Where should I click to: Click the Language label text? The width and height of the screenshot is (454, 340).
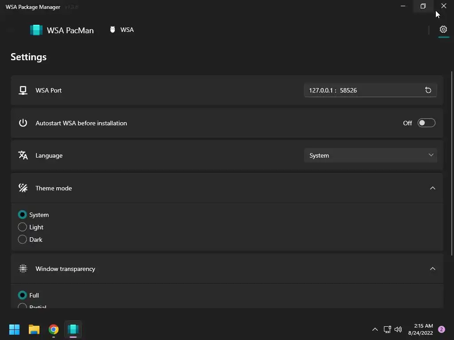tap(49, 155)
